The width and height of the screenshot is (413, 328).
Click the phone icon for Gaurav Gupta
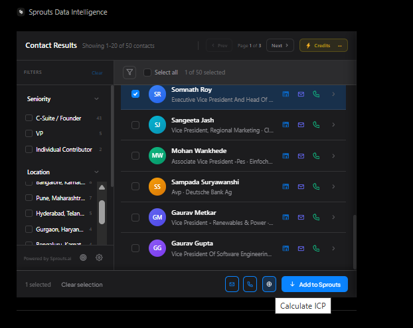[x=316, y=248]
